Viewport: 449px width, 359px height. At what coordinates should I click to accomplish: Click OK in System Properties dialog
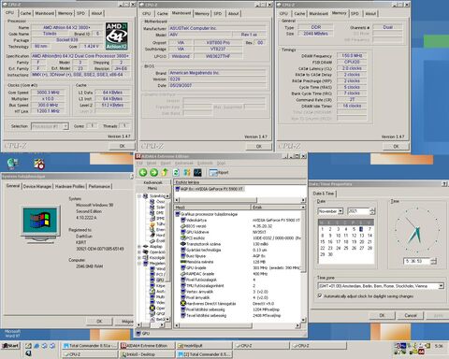pyautogui.click(x=99, y=321)
